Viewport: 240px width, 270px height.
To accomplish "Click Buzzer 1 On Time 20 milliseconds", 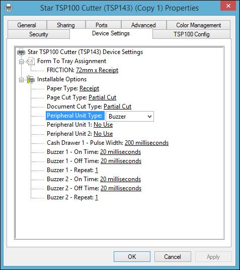I will pos(121,152).
